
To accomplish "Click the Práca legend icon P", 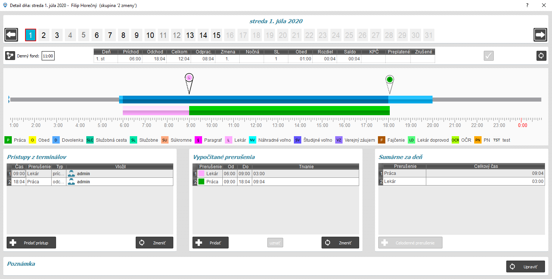I will pyautogui.click(x=8, y=140).
